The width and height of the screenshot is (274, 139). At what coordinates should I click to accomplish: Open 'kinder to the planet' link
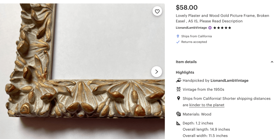[207, 105]
